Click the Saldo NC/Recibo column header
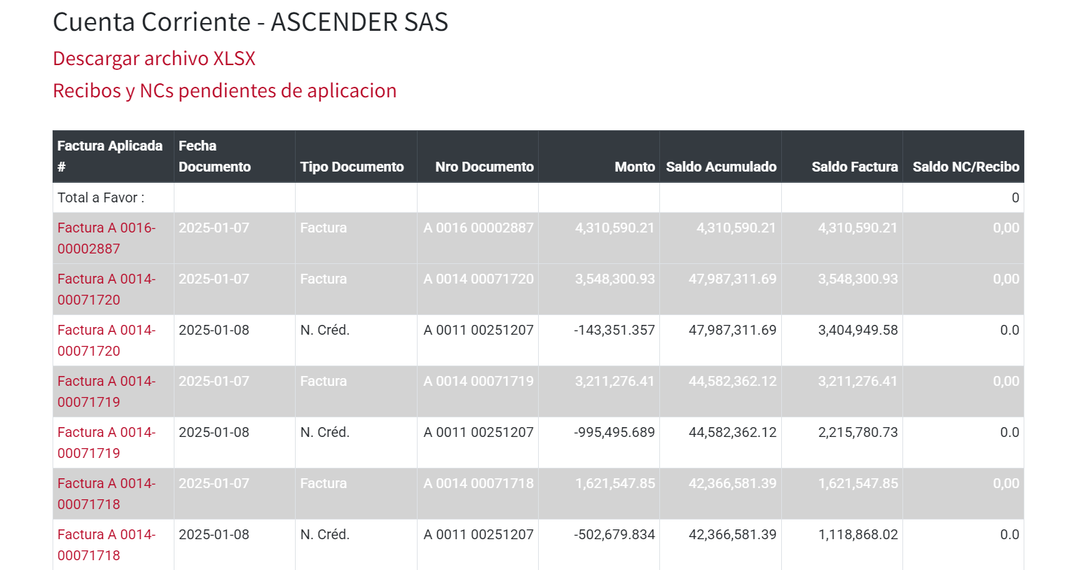This screenshot has height=570, width=1086. pos(965,167)
